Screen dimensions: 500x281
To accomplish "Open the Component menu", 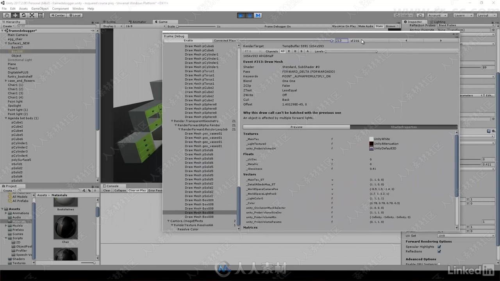I will click(x=60, y=9).
